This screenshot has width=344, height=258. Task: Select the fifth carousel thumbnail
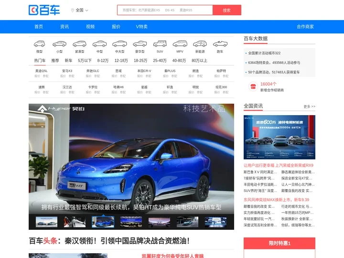(x=159, y=222)
